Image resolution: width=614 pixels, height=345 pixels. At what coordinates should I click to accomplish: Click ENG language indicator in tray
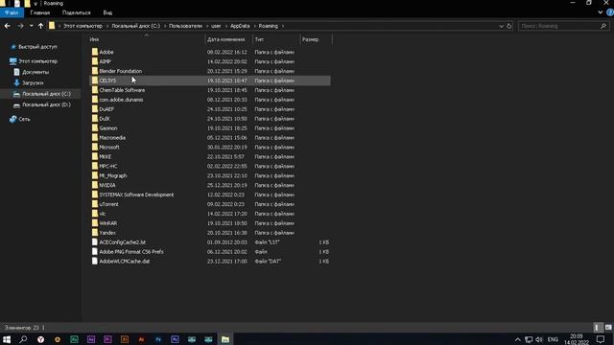(x=553, y=339)
